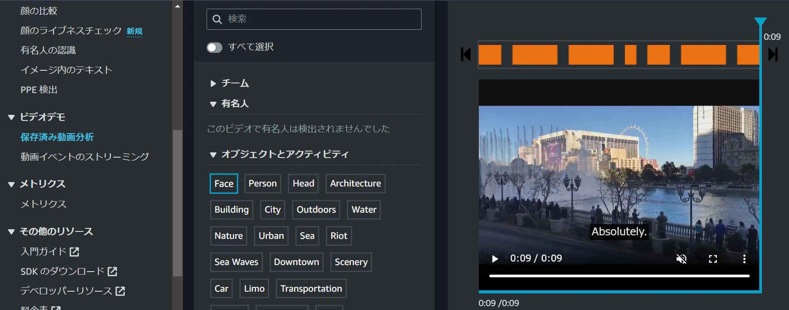Open 顔の比較 in the sidebar
The width and height of the screenshot is (789, 310).
(x=39, y=11)
